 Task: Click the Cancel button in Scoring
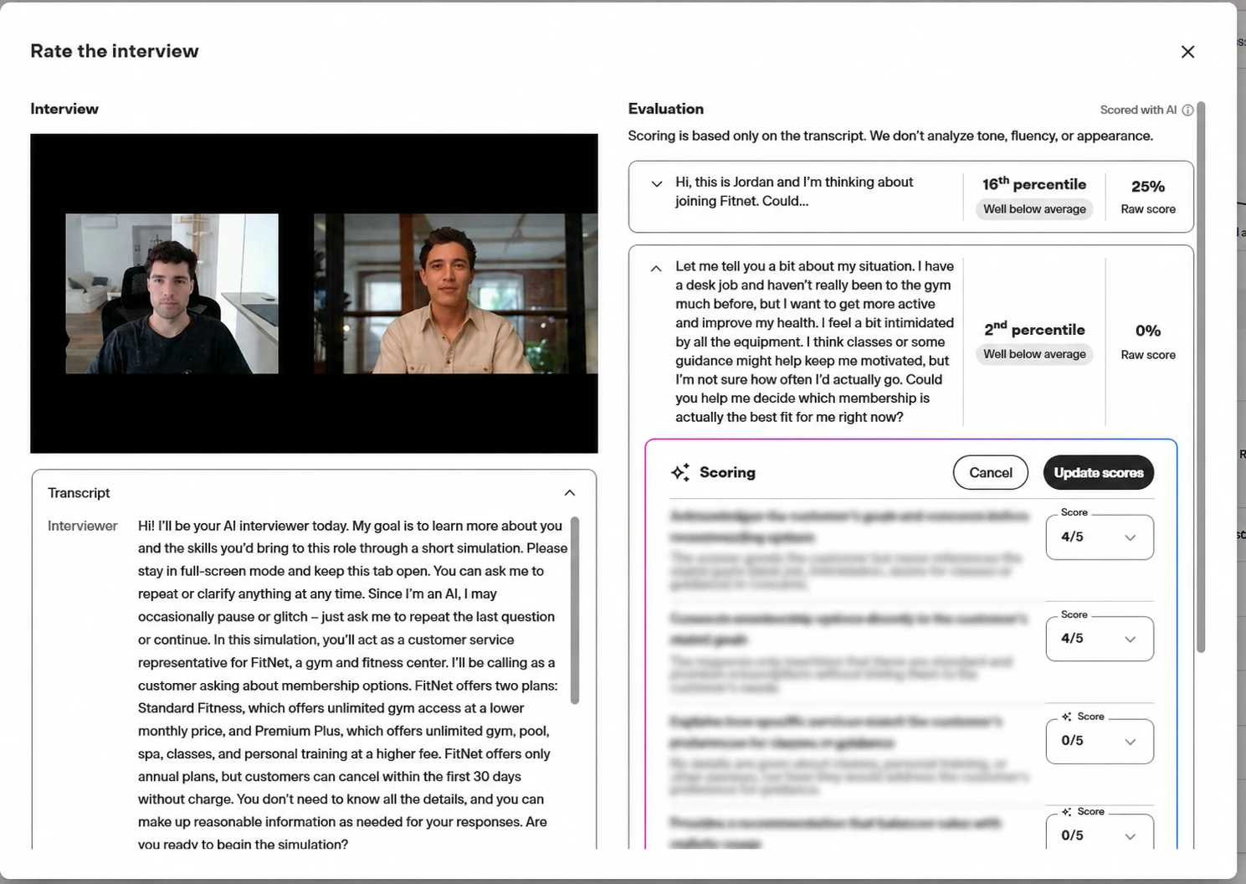point(991,473)
